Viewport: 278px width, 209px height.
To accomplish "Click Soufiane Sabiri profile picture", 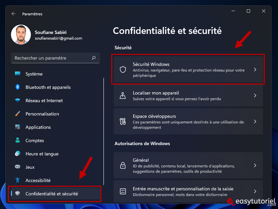I will click(x=21, y=35).
